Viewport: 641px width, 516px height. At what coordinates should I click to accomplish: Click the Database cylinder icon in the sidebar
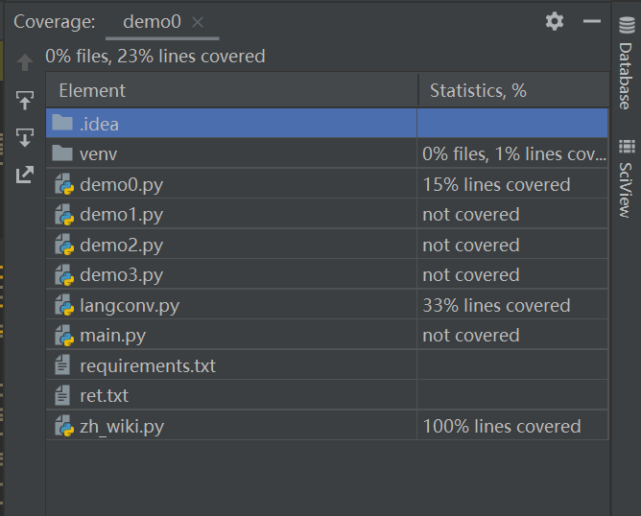point(627,27)
